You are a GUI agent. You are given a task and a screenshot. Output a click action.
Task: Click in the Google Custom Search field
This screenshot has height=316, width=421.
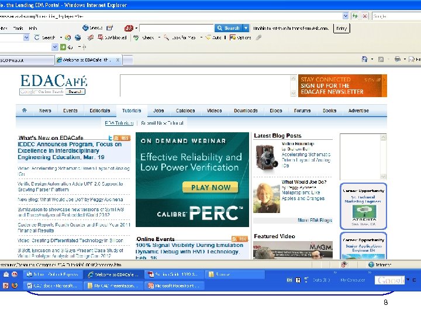tap(42, 92)
